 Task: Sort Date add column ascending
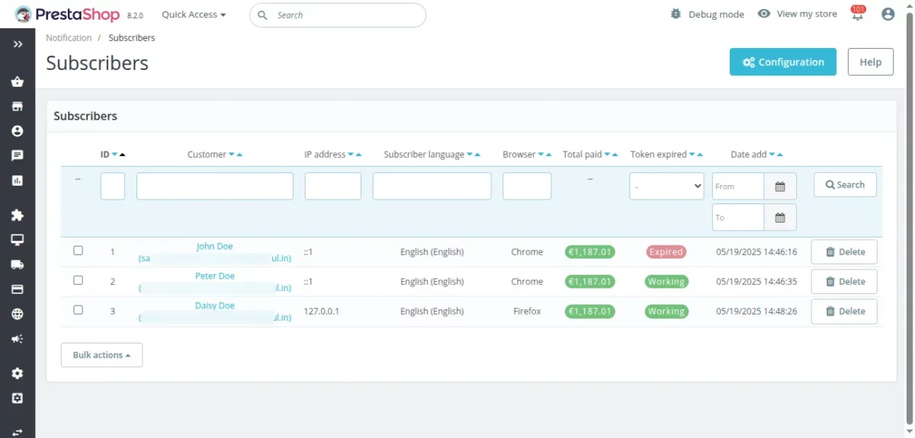[x=780, y=155]
